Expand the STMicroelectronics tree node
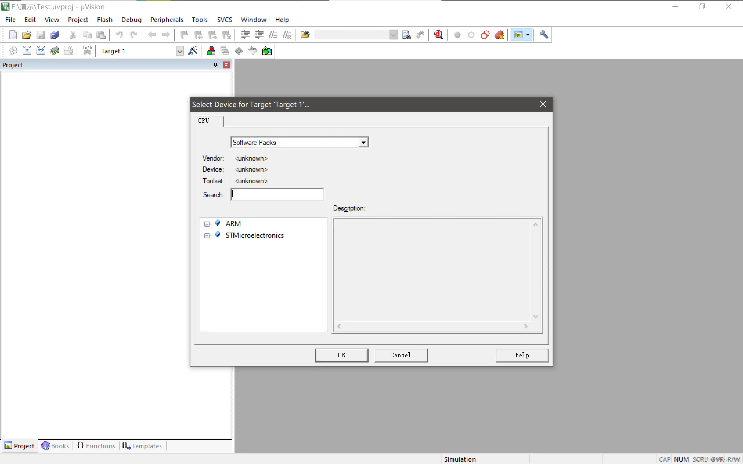743x464 pixels. click(x=207, y=236)
